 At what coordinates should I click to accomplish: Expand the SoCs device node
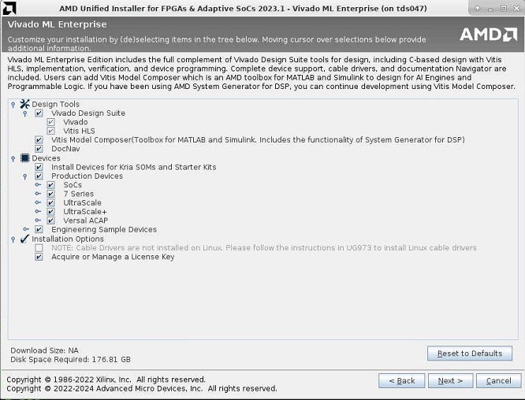38,185
